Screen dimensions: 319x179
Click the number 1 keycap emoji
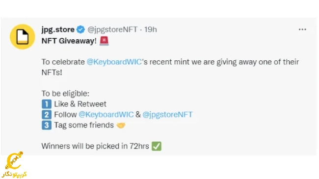pyautogui.click(x=47, y=104)
